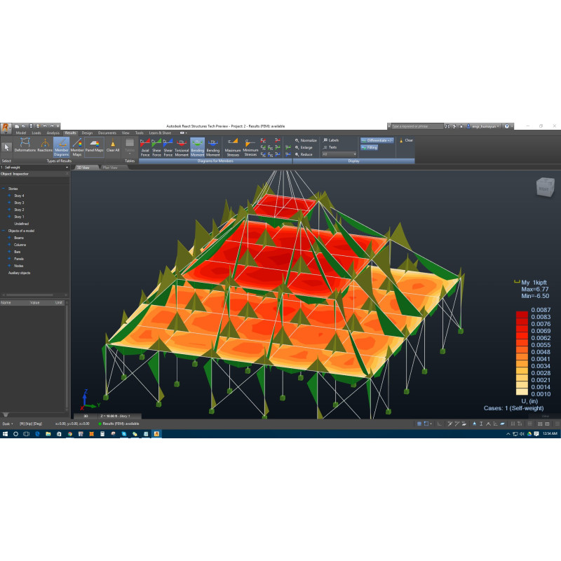Open the Self-weight load case dropdown
The image size is (561, 561).
pos(35,168)
